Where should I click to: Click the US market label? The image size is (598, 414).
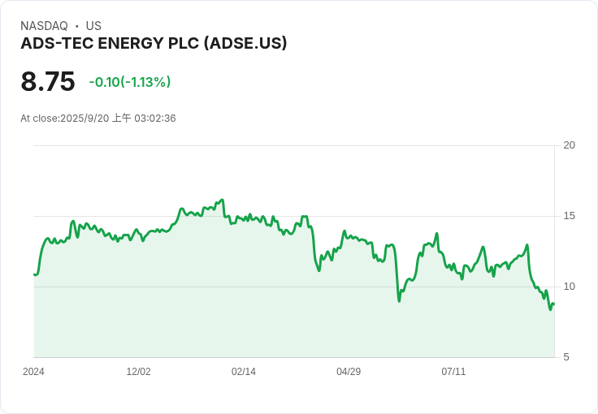tap(93, 26)
